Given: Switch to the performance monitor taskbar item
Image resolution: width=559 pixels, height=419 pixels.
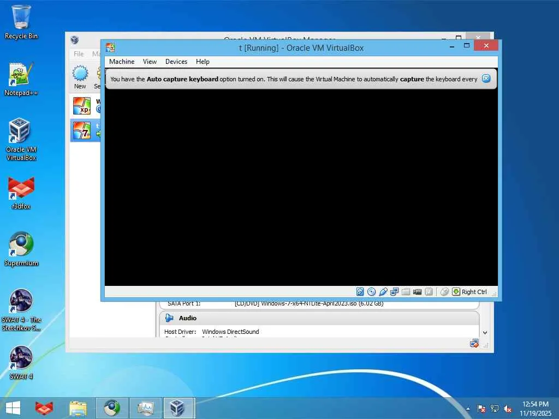Looking at the screenshot, I should tap(145, 408).
